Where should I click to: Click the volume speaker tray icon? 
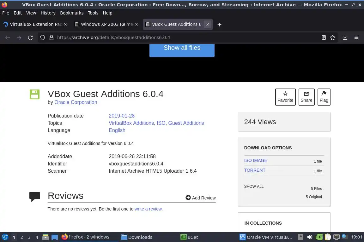click(310, 237)
